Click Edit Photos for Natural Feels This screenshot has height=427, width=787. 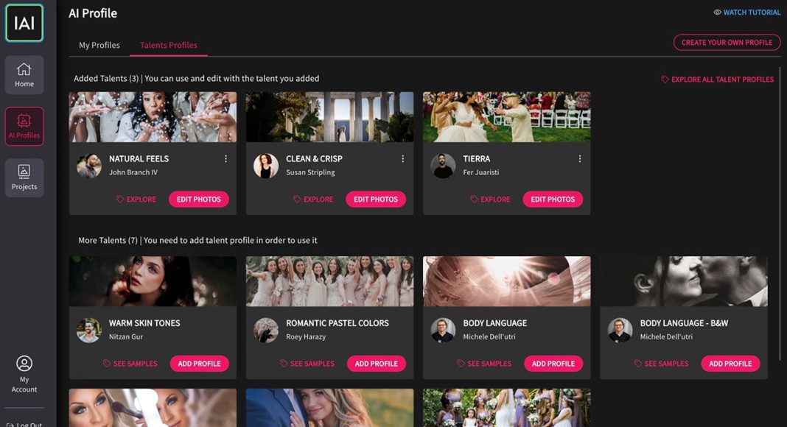pos(199,200)
